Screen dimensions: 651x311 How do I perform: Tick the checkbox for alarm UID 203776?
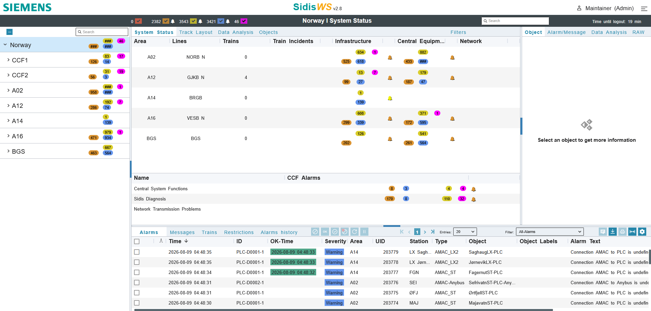(x=137, y=283)
